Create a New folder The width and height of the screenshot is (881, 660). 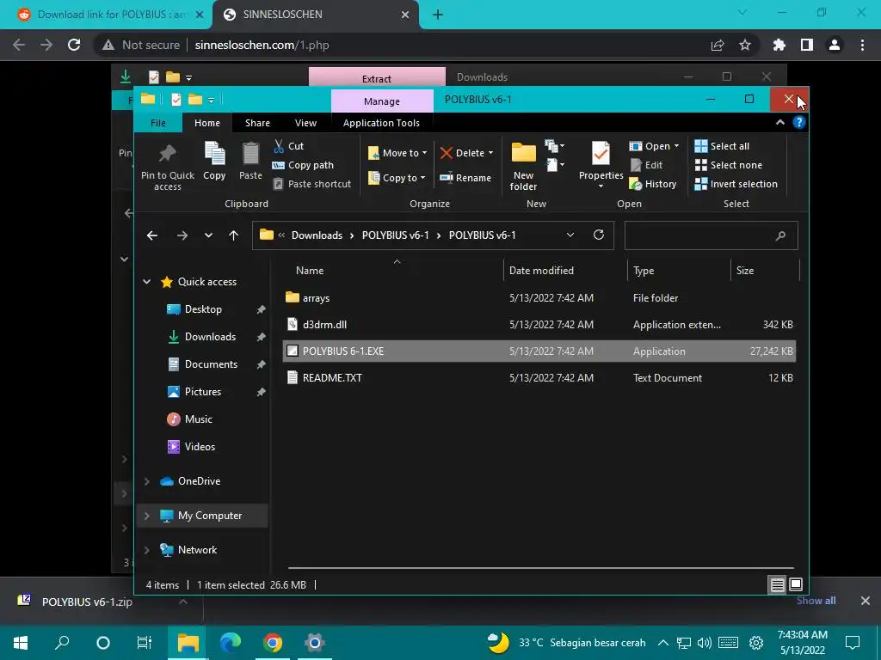pos(523,166)
